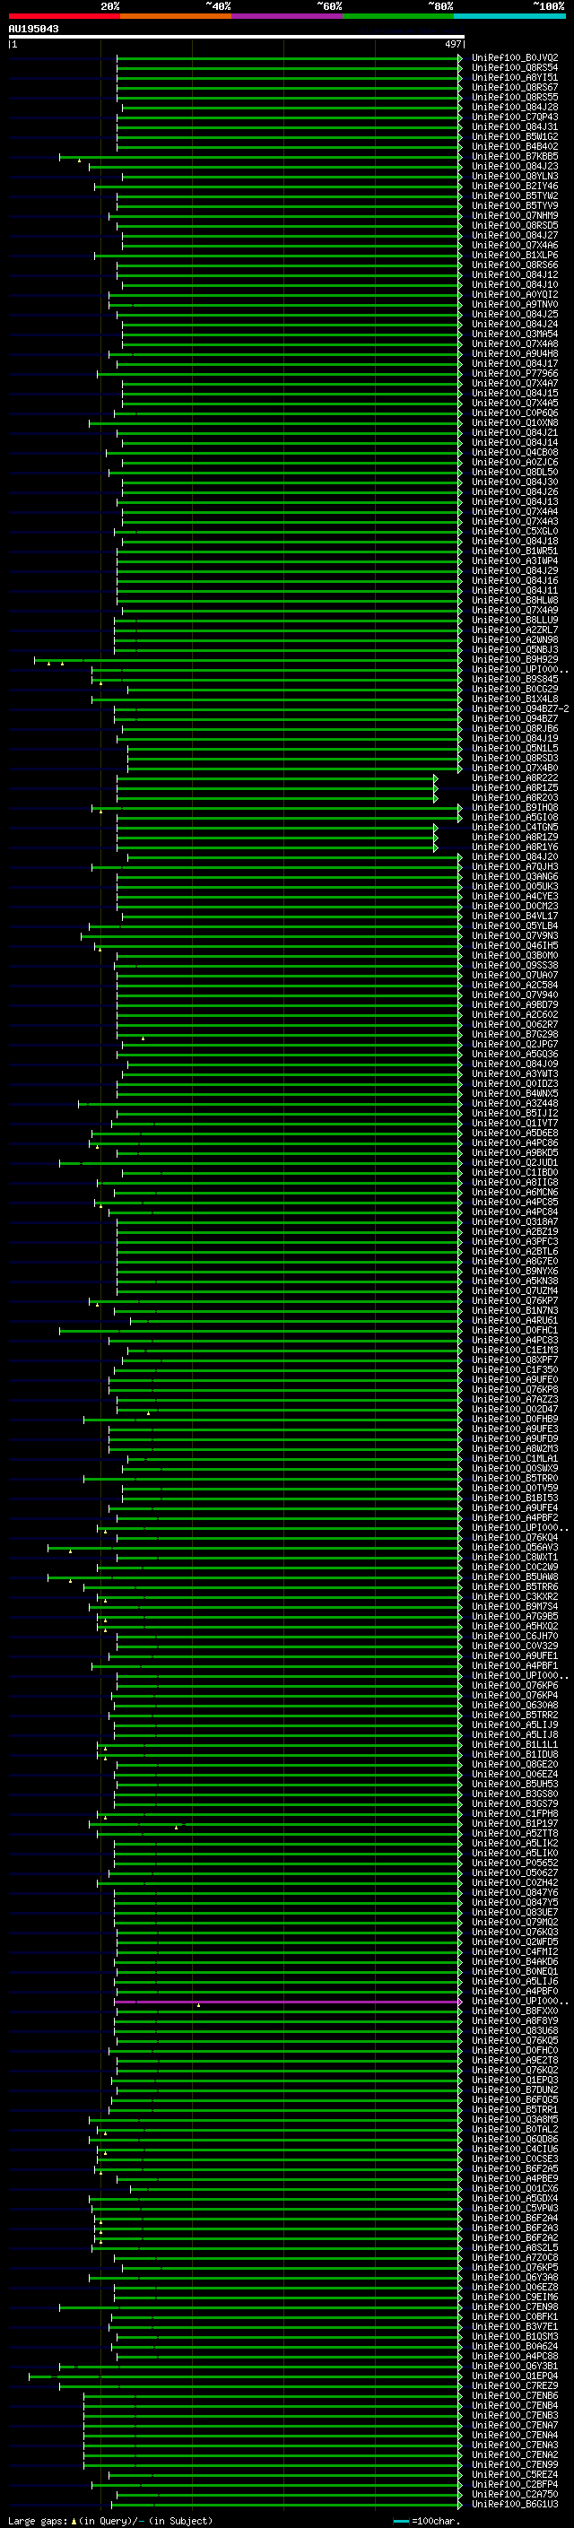574x2528 pixels.
Task: Select hit label UniRef100_Q3MA54
Action: point(515,334)
